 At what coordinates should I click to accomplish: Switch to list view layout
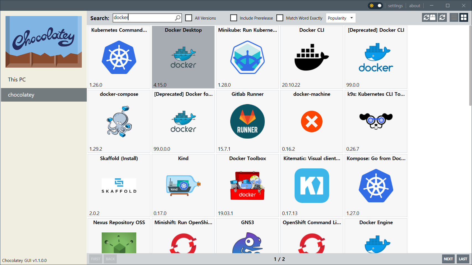click(x=454, y=17)
